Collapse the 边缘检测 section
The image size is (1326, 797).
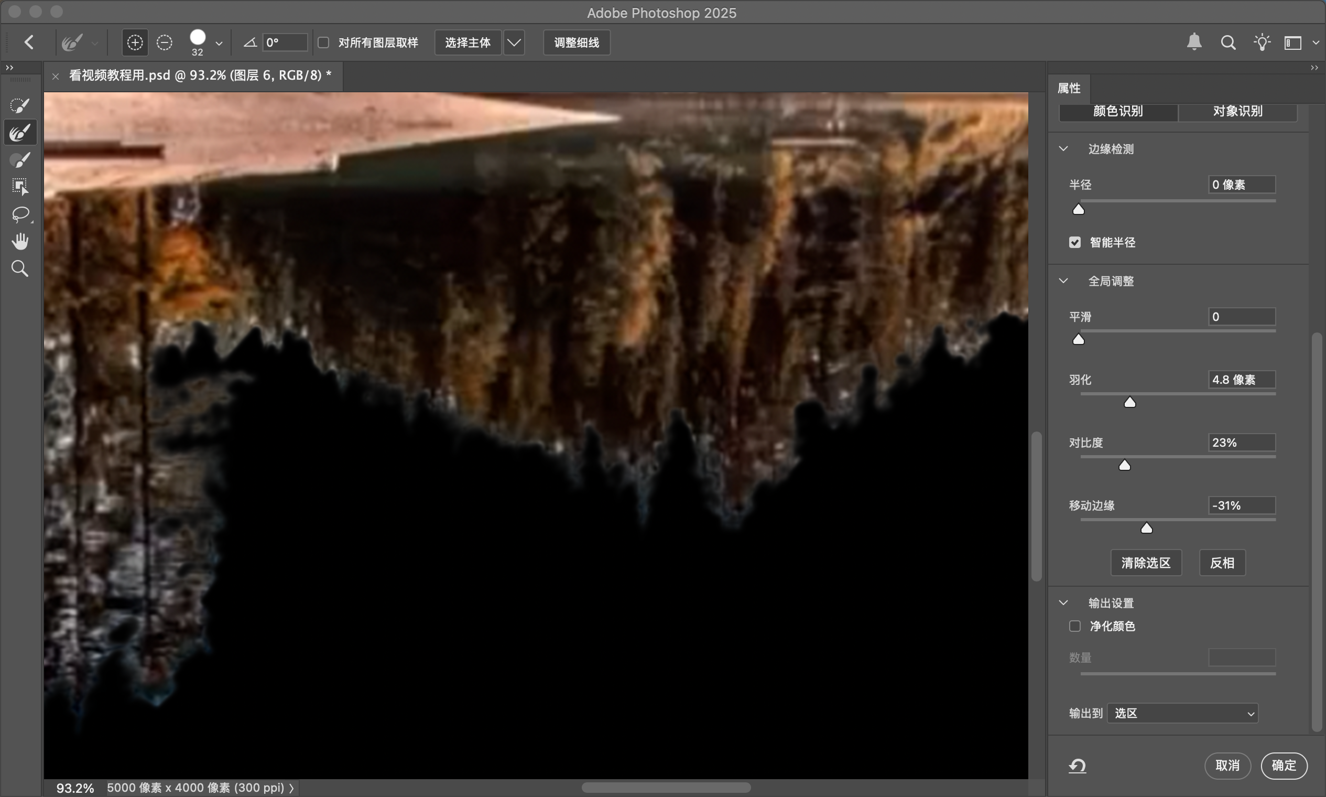click(x=1063, y=149)
